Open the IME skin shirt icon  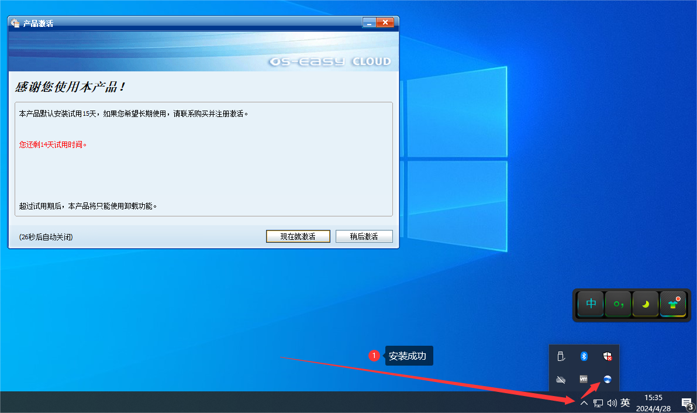673,304
